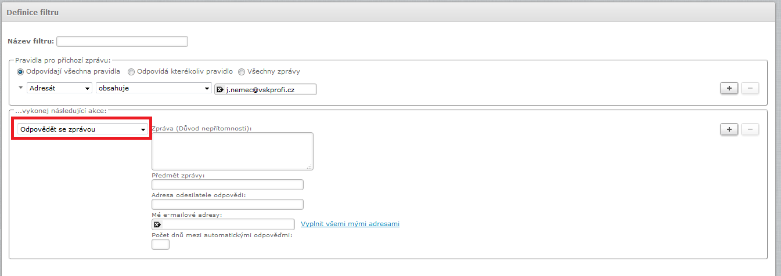Focus the Název filtru text field
781x276 pixels.
pyautogui.click(x=122, y=41)
